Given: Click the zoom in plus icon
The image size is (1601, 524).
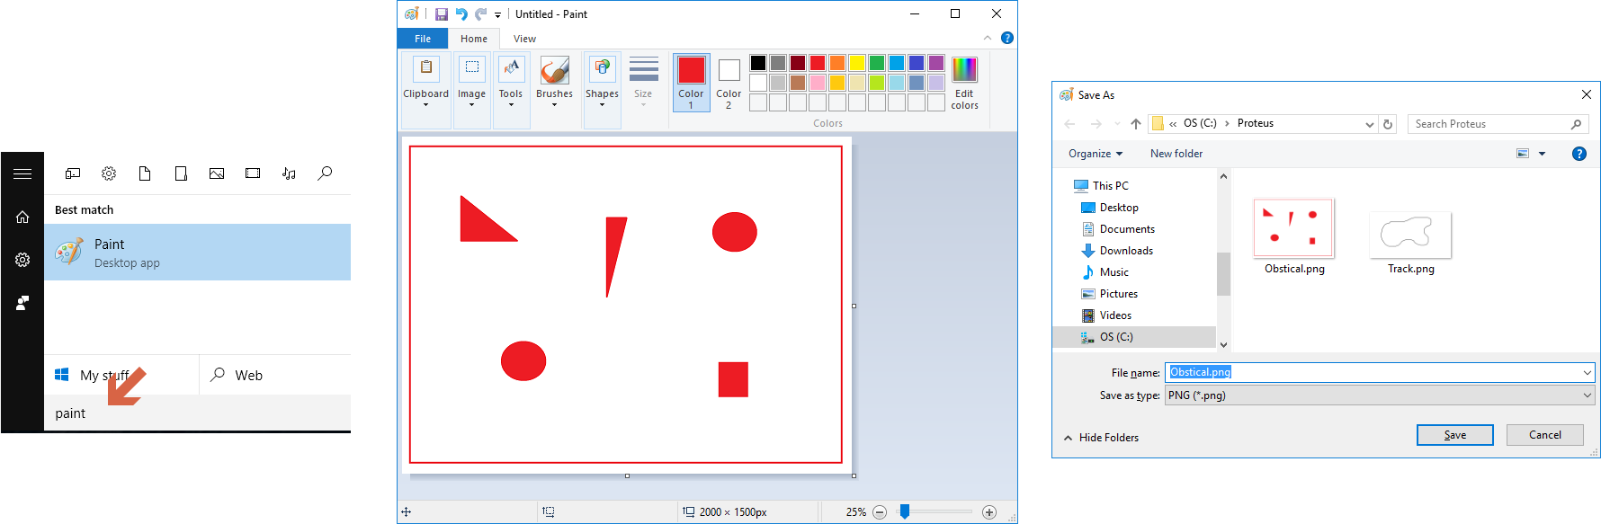Looking at the screenshot, I should tap(989, 512).
